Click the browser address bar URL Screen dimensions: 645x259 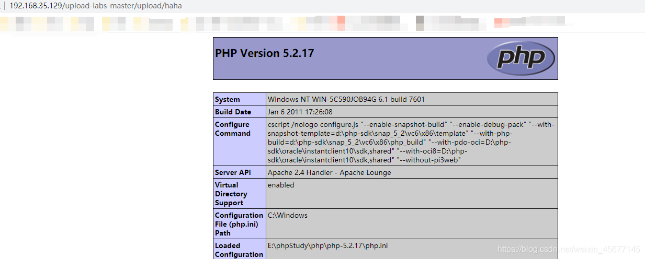coord(96,6)
